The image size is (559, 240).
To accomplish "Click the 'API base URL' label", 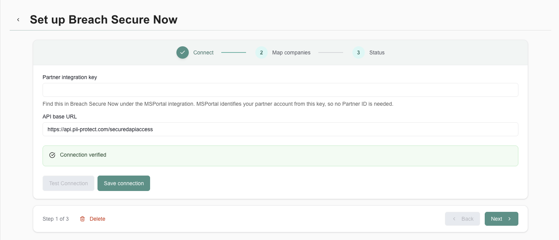I will [60, 116].
